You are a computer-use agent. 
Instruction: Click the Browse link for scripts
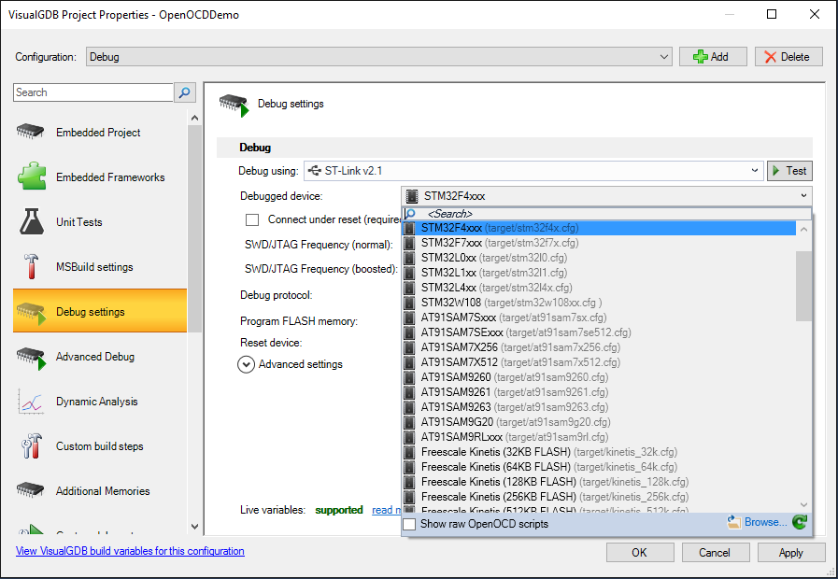765,522
